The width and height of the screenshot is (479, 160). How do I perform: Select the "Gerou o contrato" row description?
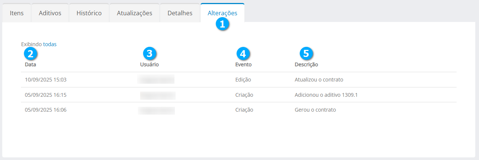click(x=315, y=110)
